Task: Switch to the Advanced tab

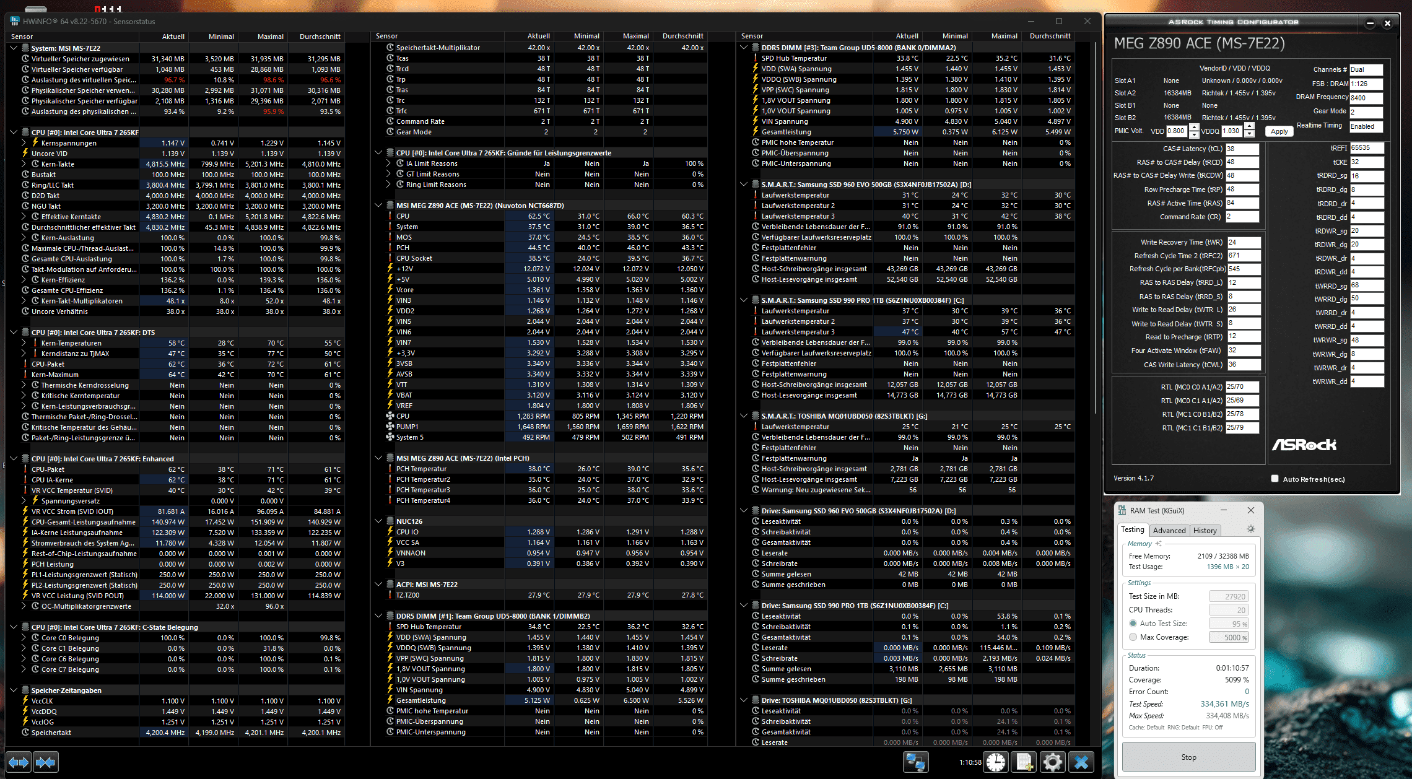Action: coord(1169,531)
